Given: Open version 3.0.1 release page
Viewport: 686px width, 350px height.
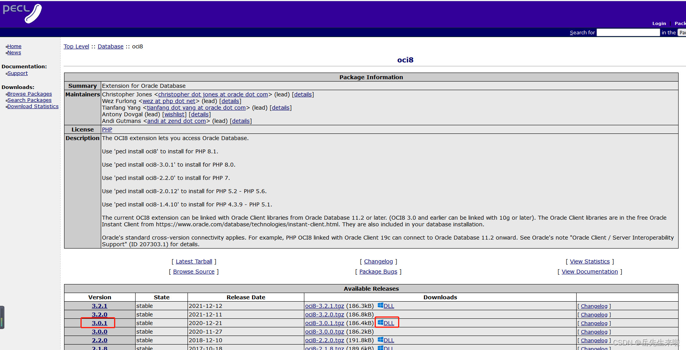Looking at the screenshot, I should [x=100, y=323].
